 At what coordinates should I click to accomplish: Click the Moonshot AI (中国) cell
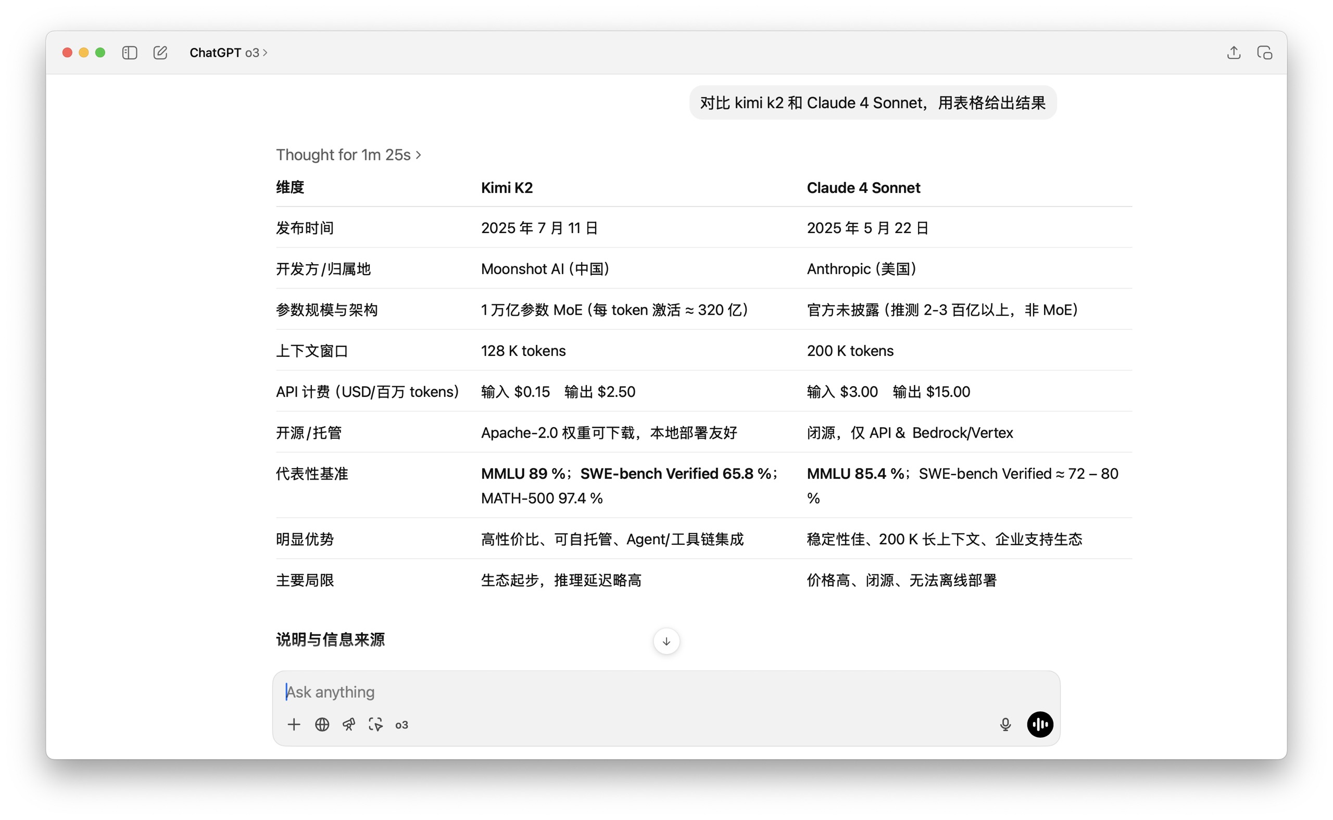(546, 269)
